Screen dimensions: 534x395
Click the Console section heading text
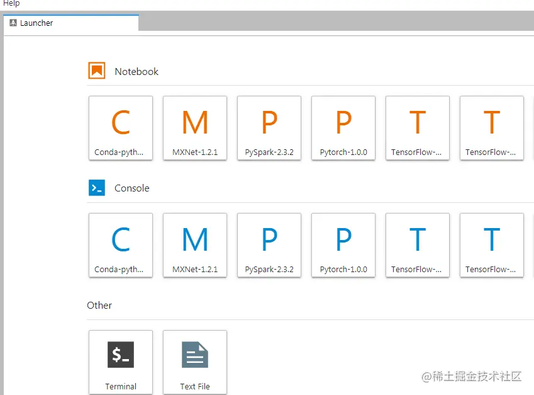tap(132, 188)
